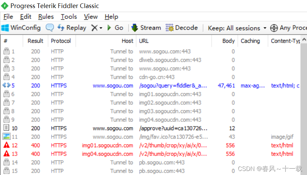
Task: Sort by the Body column header
Action: pos(224,41)
